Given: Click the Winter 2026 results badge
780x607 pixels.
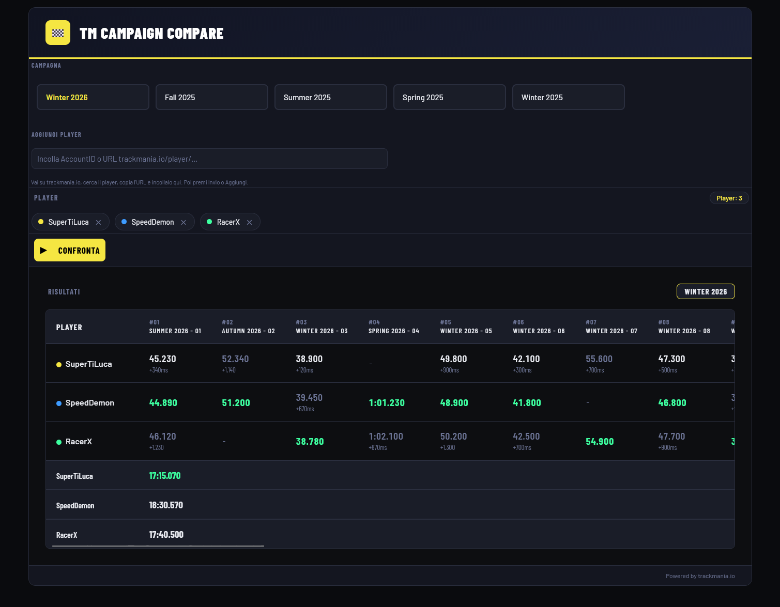Looking at the screenshot, I should [x=706, y=291].
